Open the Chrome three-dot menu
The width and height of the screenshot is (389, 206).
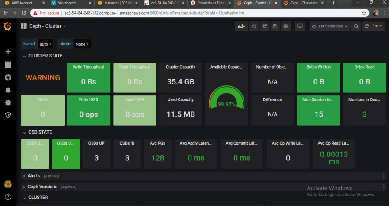click(x=385, y=13)
